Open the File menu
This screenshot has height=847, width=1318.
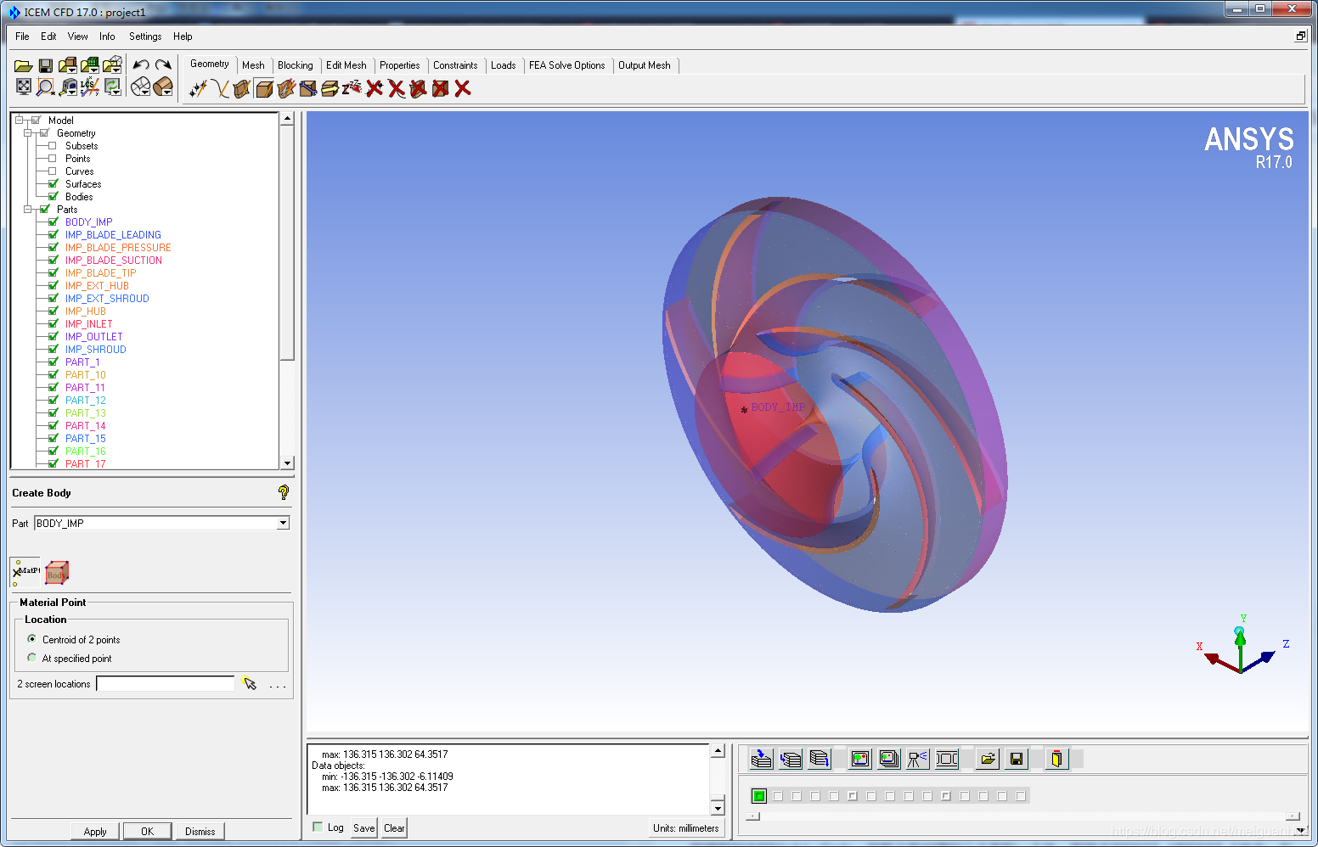pyautogui.click(x=22, y=36)
